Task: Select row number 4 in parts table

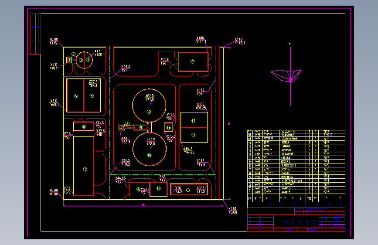Action: (296, 180)
